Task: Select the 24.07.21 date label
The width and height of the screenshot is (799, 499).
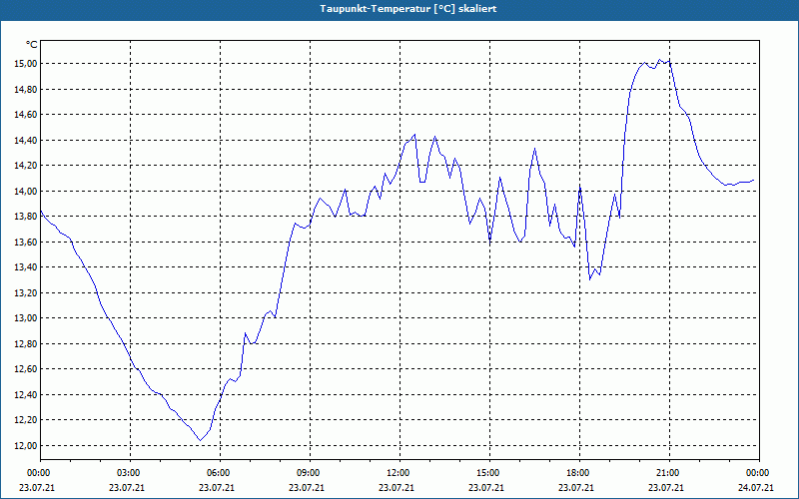Action: 756,487
